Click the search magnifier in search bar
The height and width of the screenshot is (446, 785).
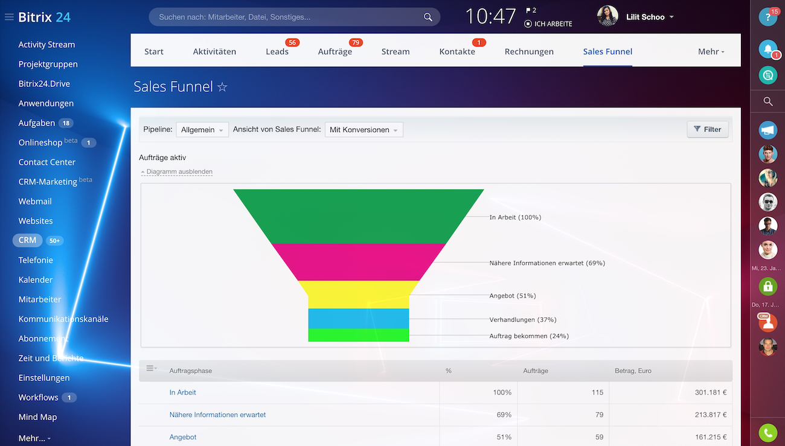pyautogui.click(x=428, y=17)
